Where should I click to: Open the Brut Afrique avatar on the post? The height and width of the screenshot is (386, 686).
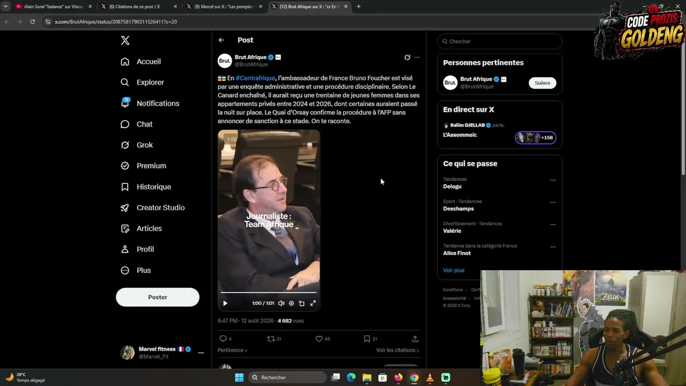[x=225, y=61]
